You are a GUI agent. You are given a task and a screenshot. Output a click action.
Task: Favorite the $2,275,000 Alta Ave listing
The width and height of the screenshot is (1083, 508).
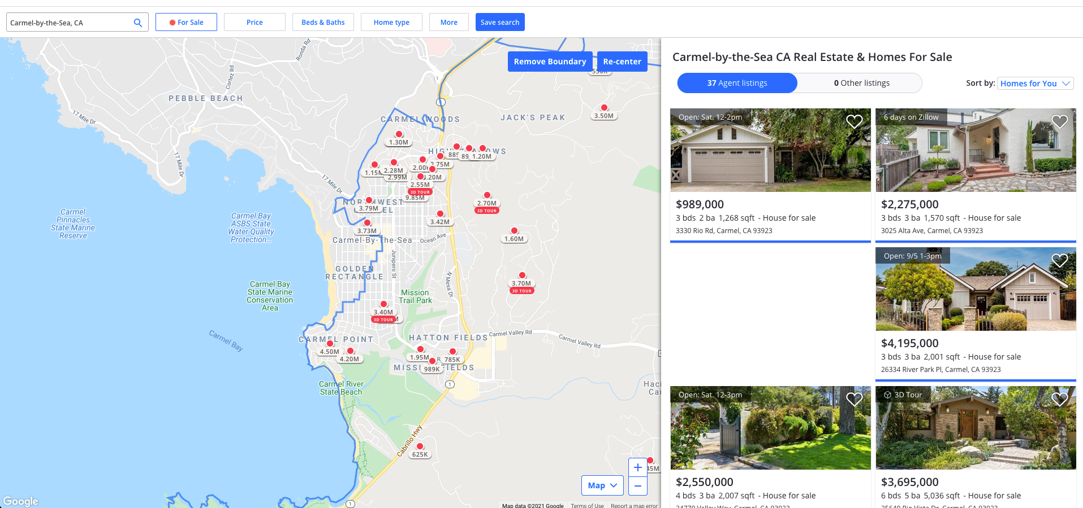pyautogui.click(x=1059, y=121)
